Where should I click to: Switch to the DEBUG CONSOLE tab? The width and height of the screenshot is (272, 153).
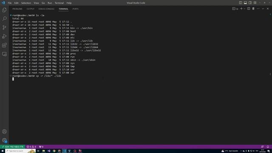pos(46,9)
